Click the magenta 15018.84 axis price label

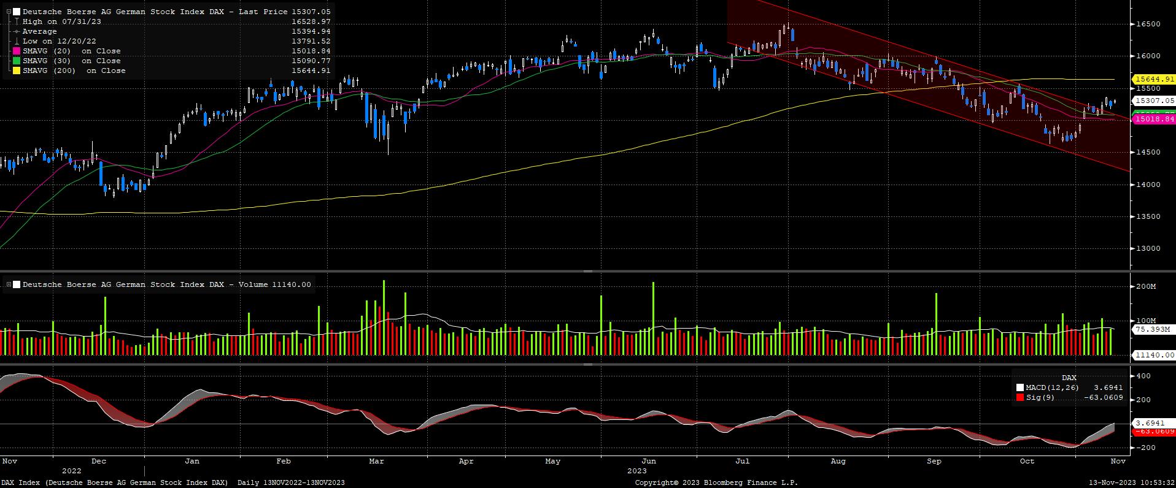click(x=1154, y=119)
